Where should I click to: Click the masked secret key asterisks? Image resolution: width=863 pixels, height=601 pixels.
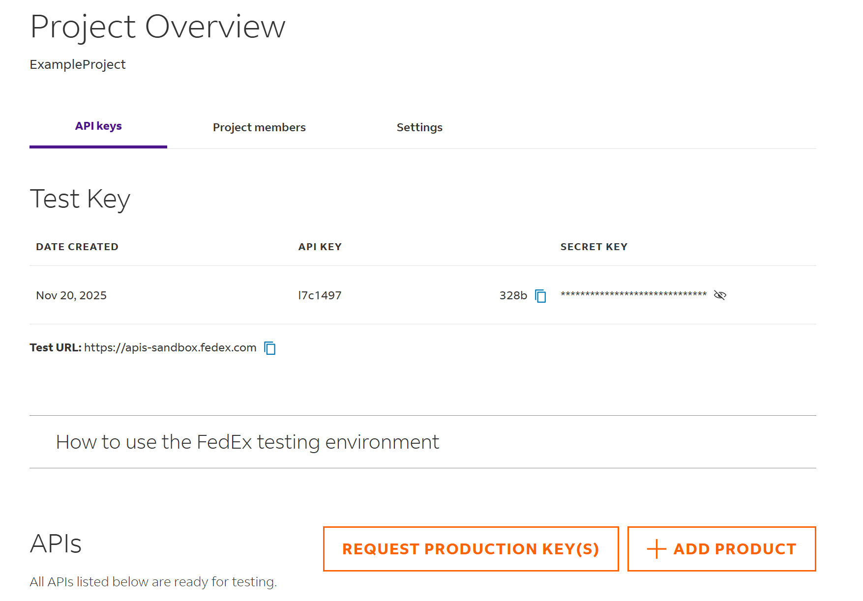[x=633, y=295]
